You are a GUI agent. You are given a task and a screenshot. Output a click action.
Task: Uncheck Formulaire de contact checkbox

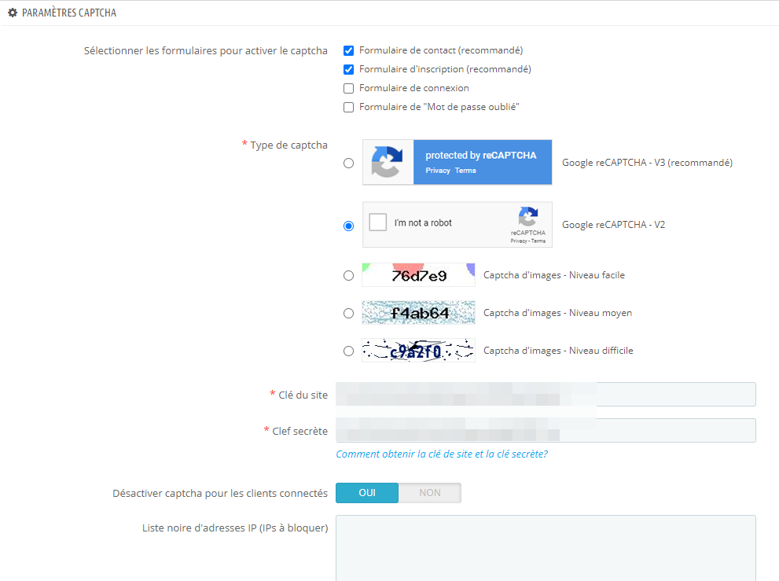tap(349, 50)
